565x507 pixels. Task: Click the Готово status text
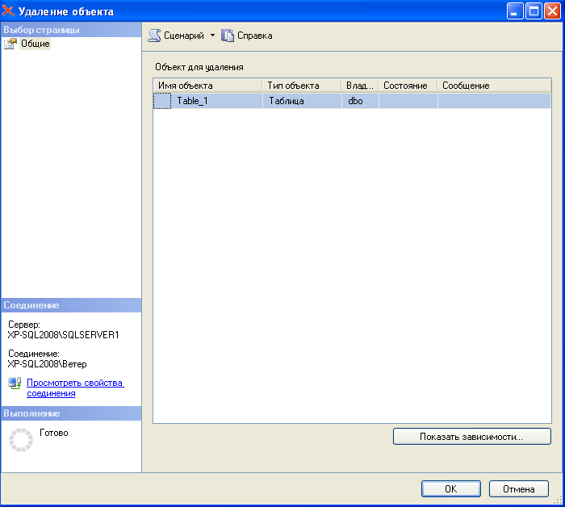[54, 433]
